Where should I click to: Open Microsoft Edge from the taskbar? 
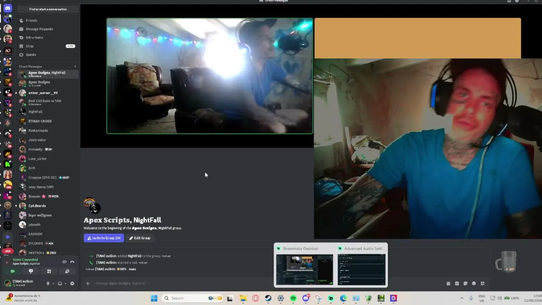pyautogui.click(x=343, y=298)
